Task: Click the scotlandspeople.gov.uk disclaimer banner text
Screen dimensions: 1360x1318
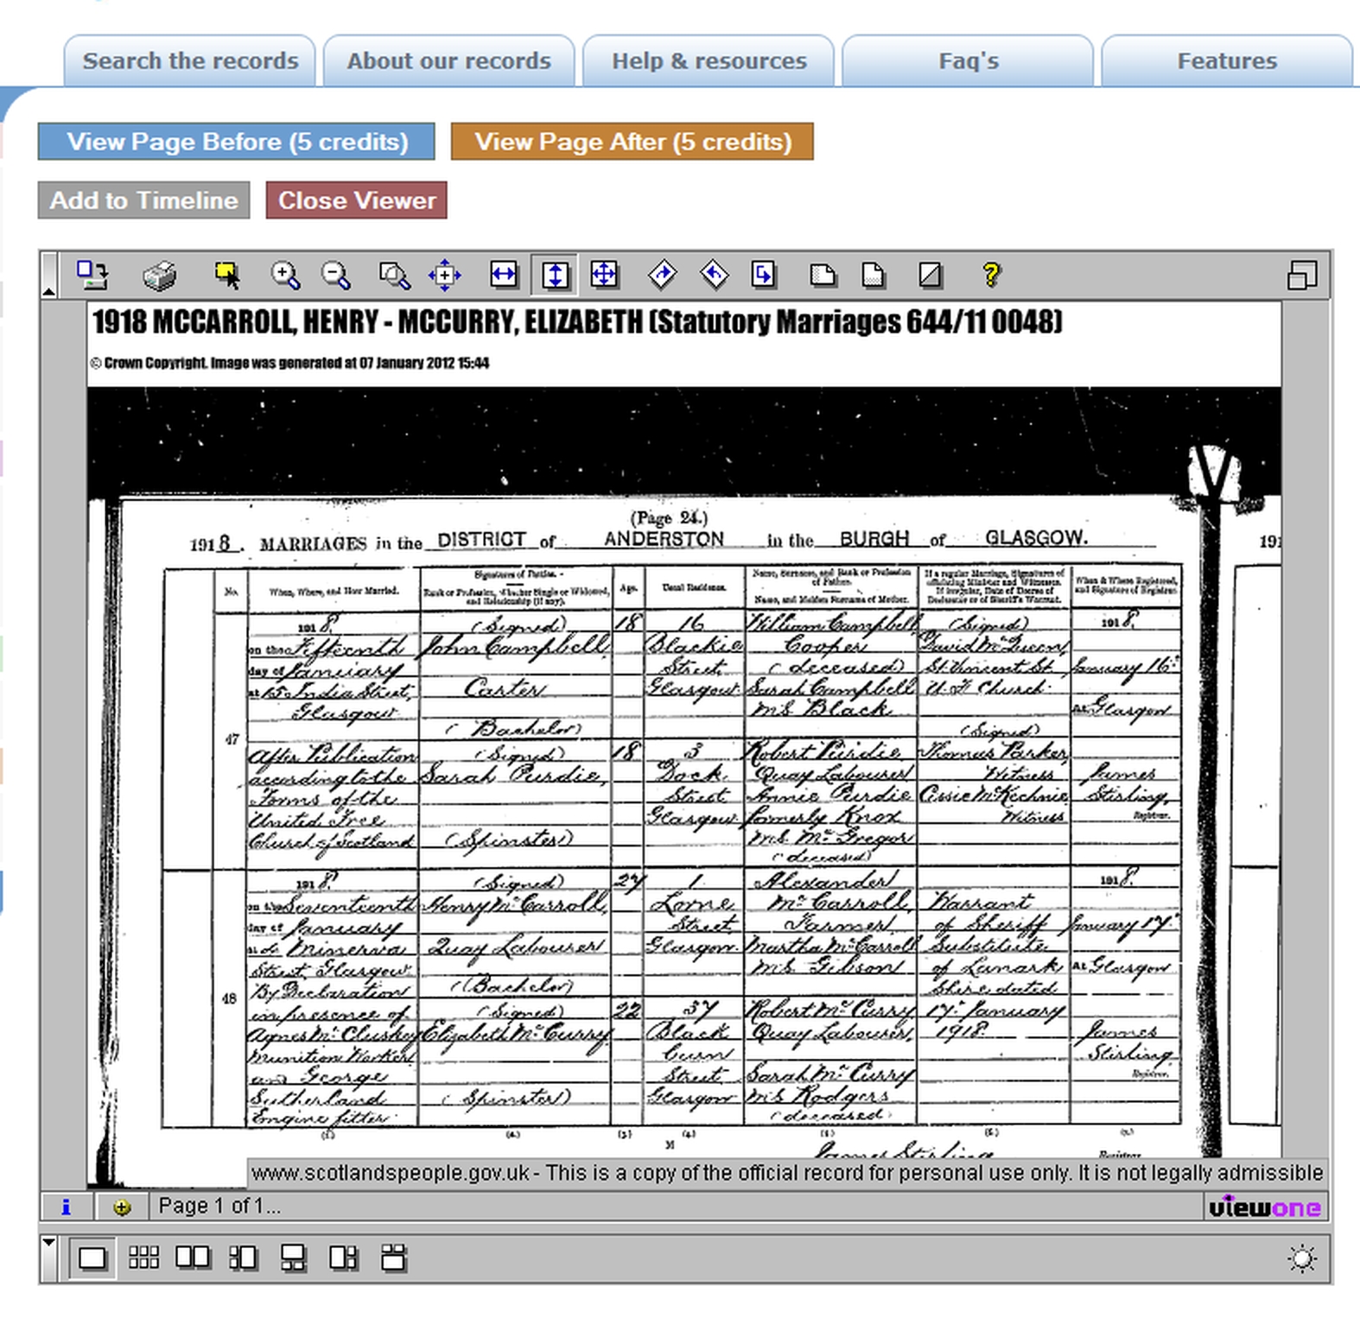Action: pyautogui.click(x=787, y=1173)
